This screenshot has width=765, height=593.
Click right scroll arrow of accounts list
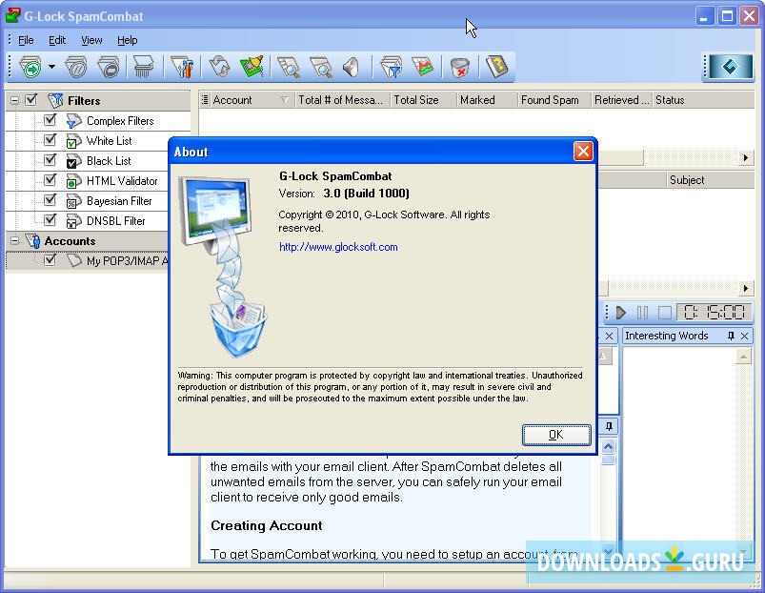pos(746,157)
